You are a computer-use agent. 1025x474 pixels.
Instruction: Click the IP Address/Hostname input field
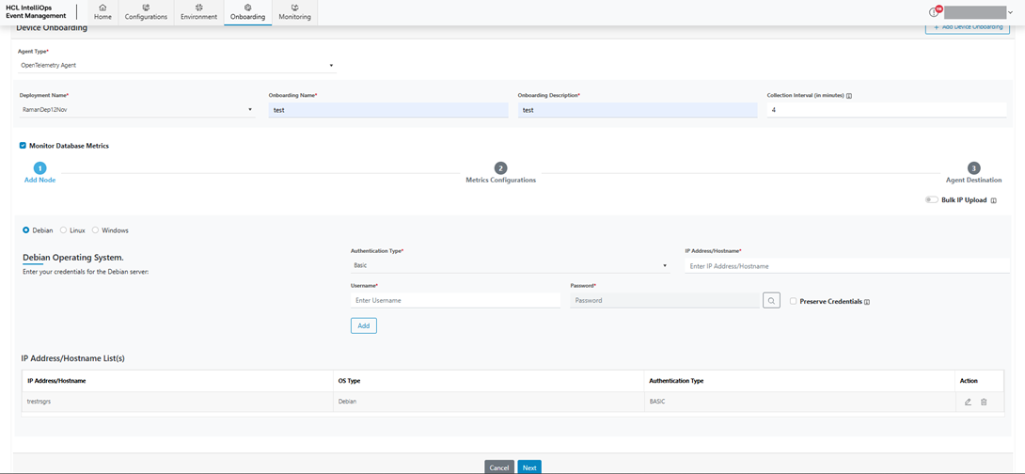[x=847, y=266]
